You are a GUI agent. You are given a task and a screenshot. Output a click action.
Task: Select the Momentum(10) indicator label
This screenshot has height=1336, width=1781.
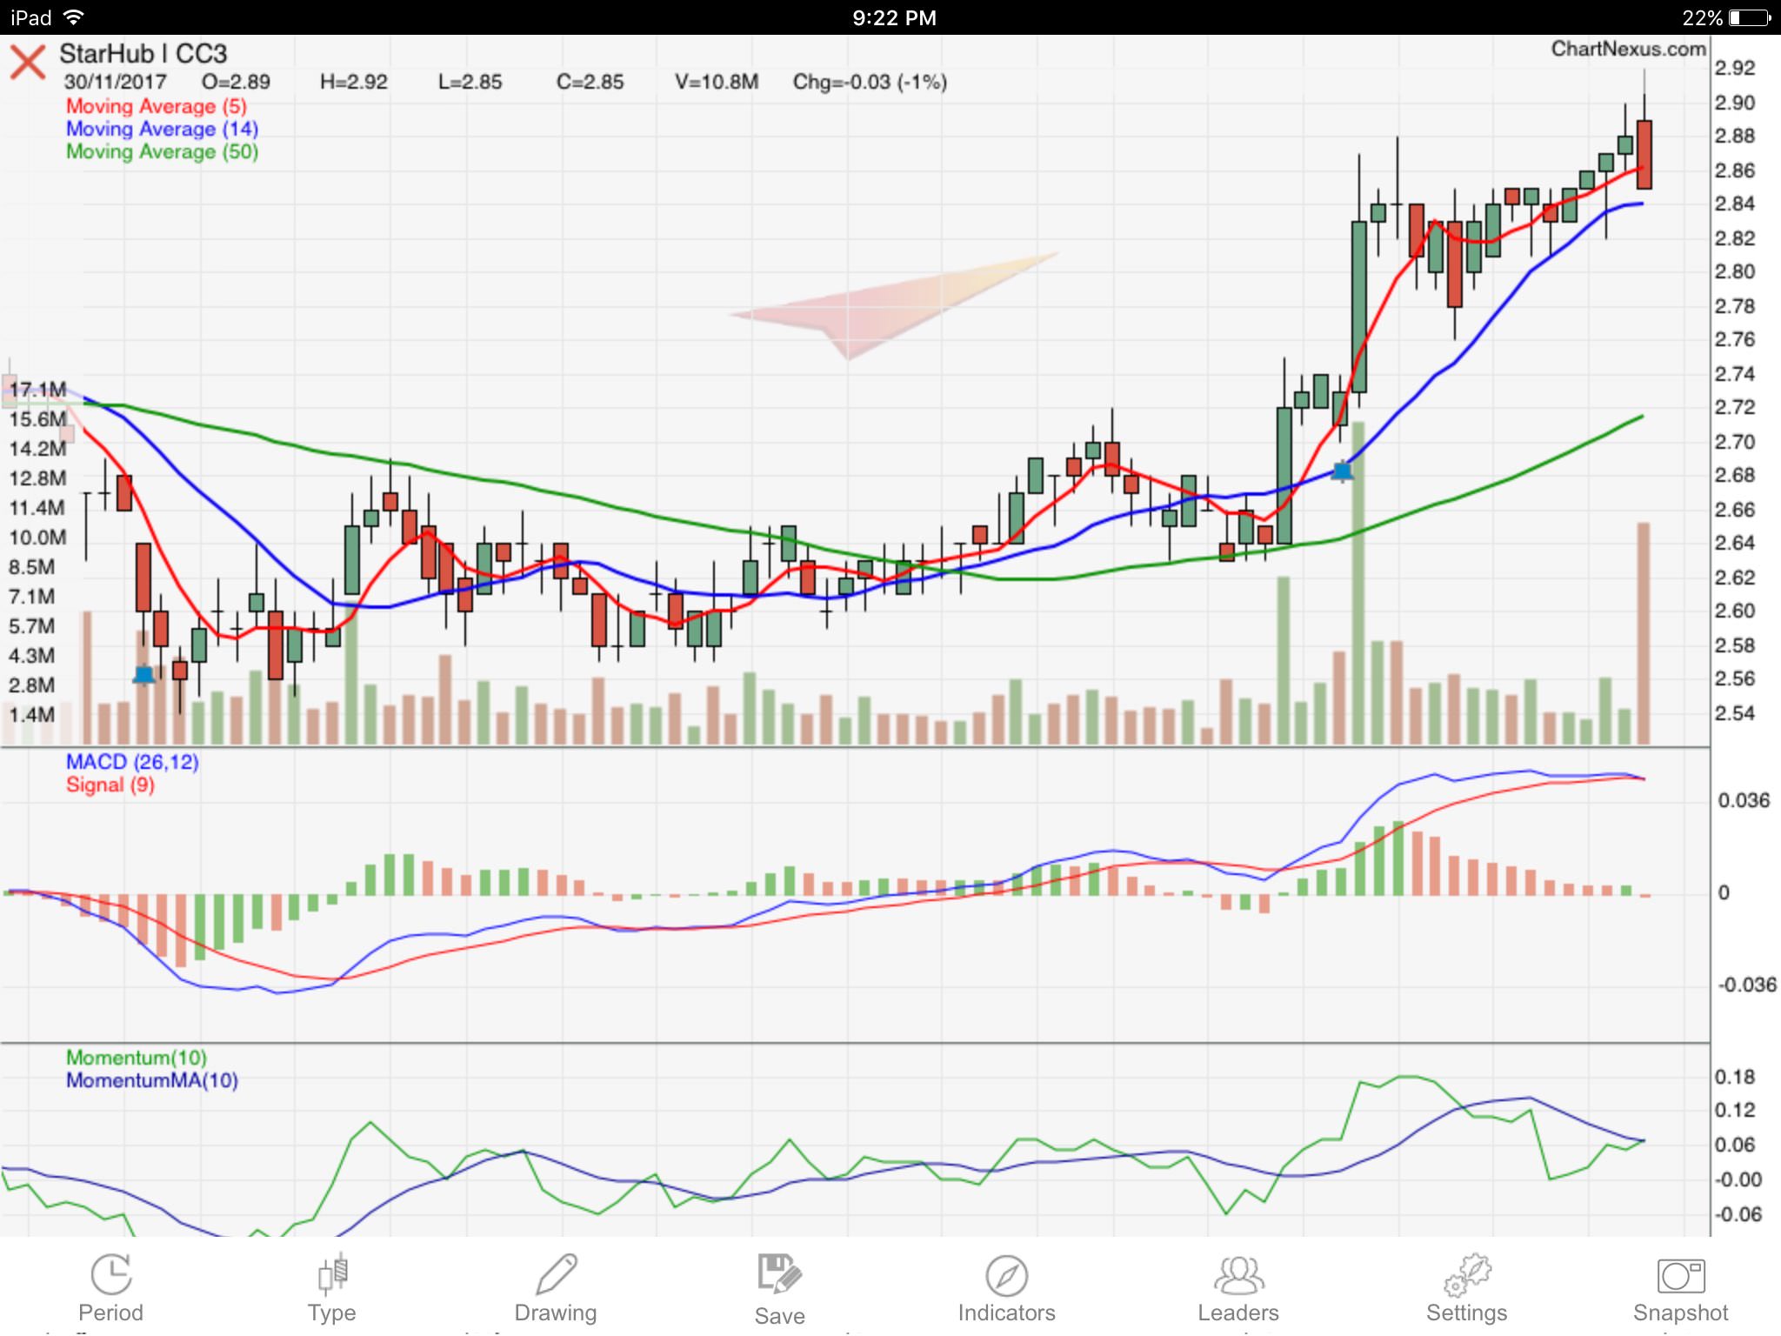click(x=137, y=1058)
